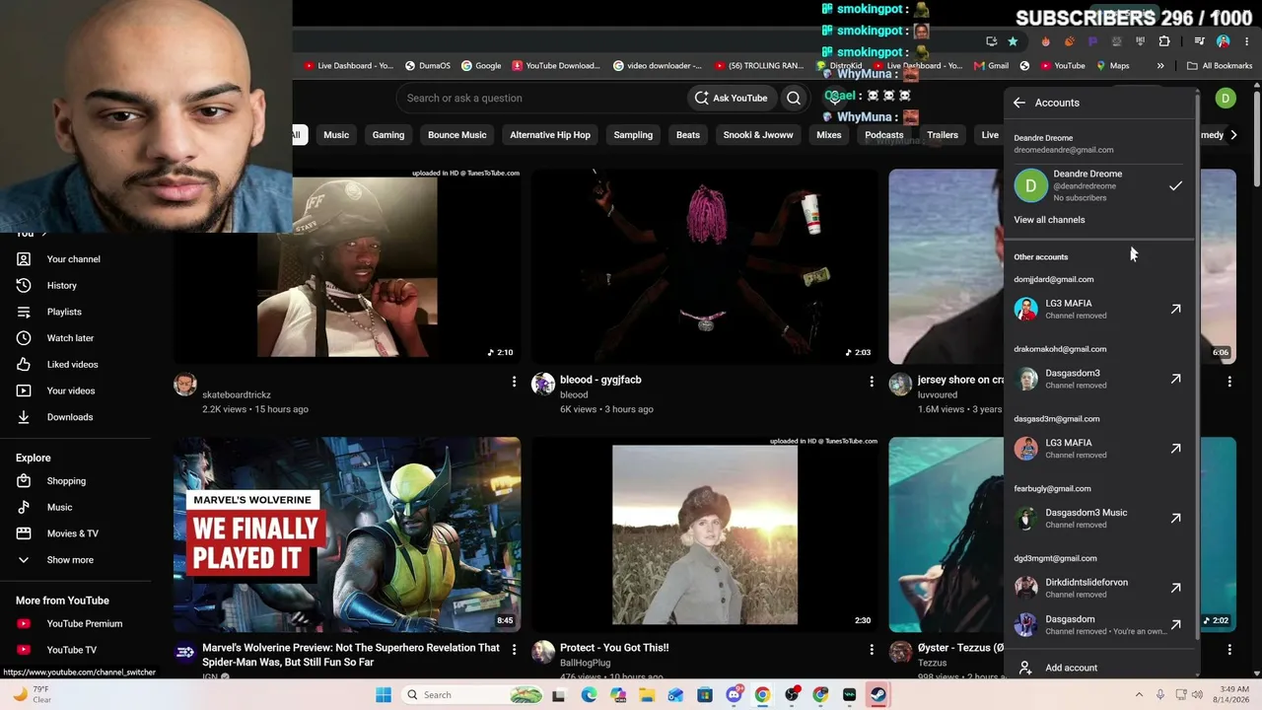Open YouTube Premium in the sidebar
This screenshot has width=1262, height=710.
[84, 623]
